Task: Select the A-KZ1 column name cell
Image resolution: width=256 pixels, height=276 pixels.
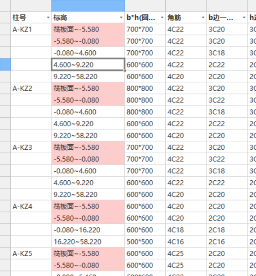Action: [x=31, y=29]
